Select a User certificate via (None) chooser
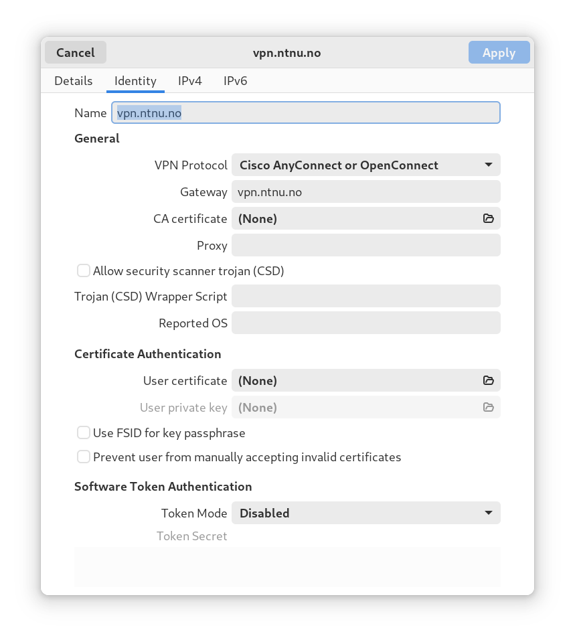This screenshot has width=575, height=640. (x=366, y=380)
